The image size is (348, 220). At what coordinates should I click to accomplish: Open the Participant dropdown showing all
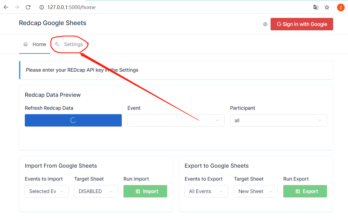point(278,120)
